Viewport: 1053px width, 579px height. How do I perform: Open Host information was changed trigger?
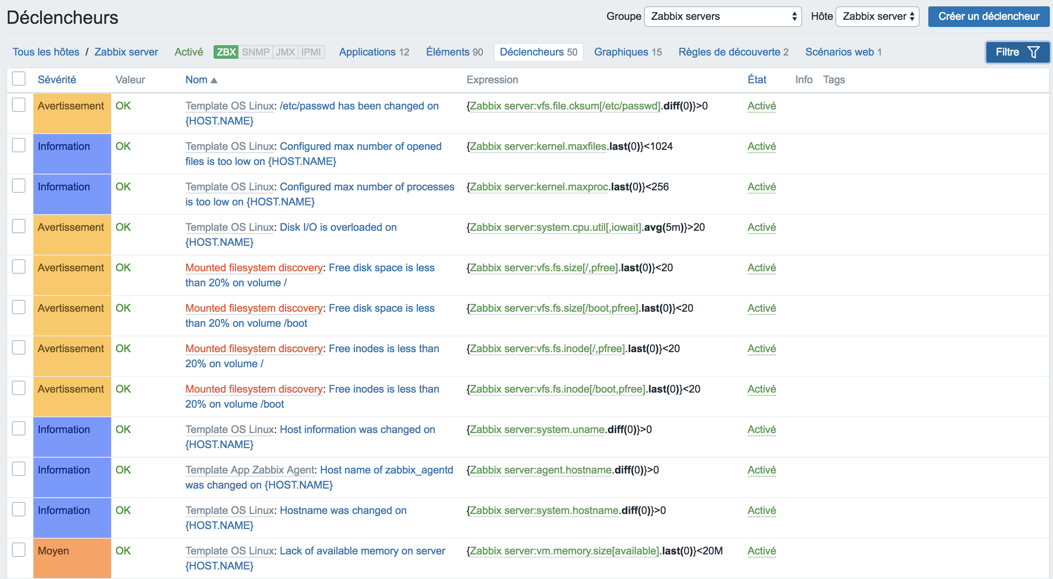click(311, 437)
